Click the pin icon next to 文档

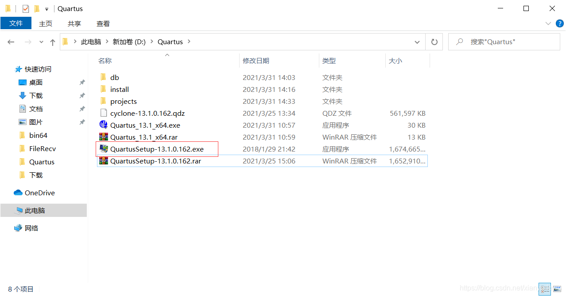click(x=82, y=109)
